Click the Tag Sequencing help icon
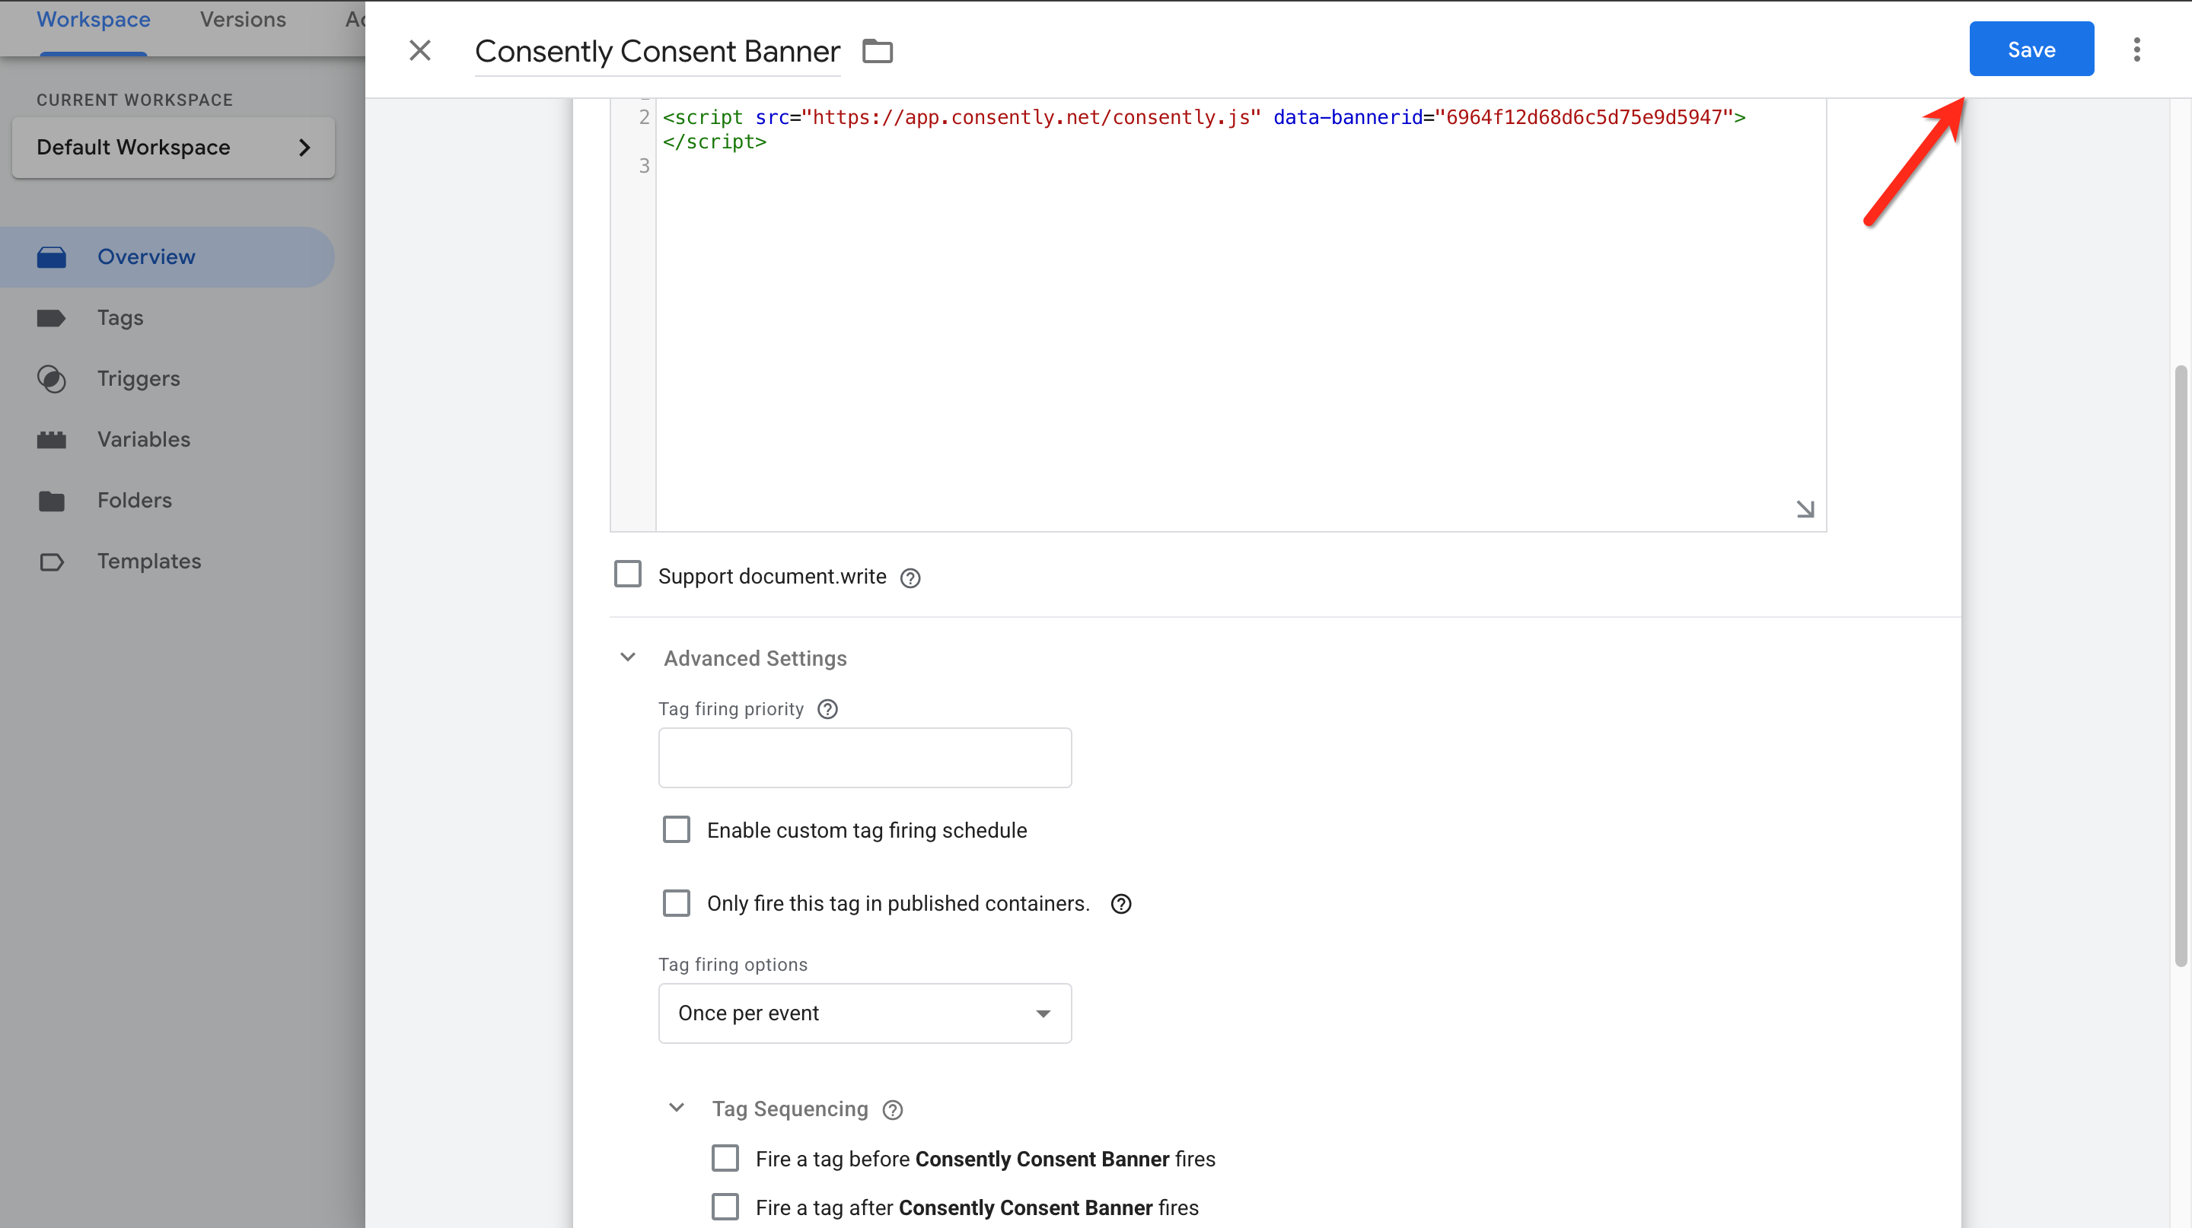2192x1228 pixels. point(892,1110)
